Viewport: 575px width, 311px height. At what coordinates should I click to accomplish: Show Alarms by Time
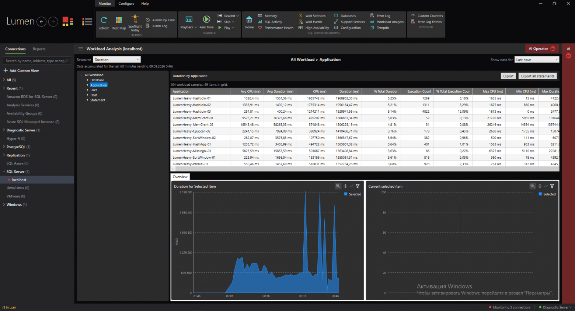[160, 20]
